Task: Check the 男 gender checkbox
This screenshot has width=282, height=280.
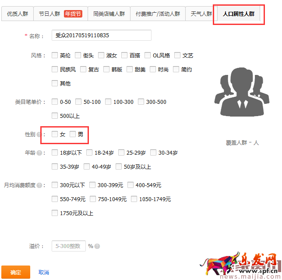Action: click(73, 134)
